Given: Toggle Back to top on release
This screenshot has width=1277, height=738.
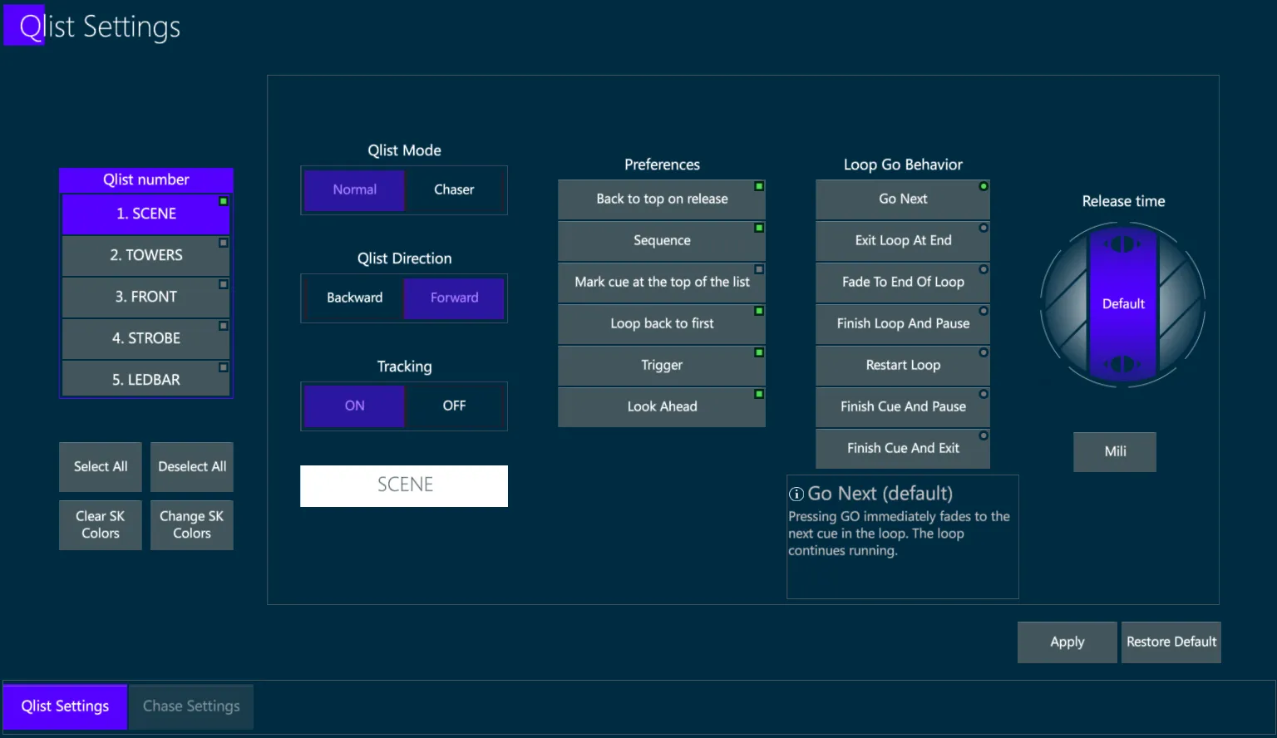Looking at the screenshot, I should click(662, 199).
